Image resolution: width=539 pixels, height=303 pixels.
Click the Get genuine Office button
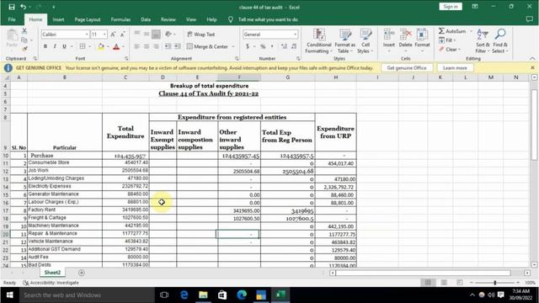(407, 68)
